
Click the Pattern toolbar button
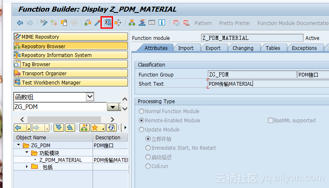click(203, 23)
